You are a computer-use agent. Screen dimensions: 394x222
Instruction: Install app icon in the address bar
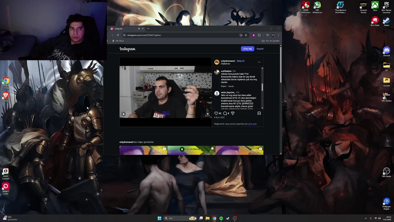click(x=241, y=35)
